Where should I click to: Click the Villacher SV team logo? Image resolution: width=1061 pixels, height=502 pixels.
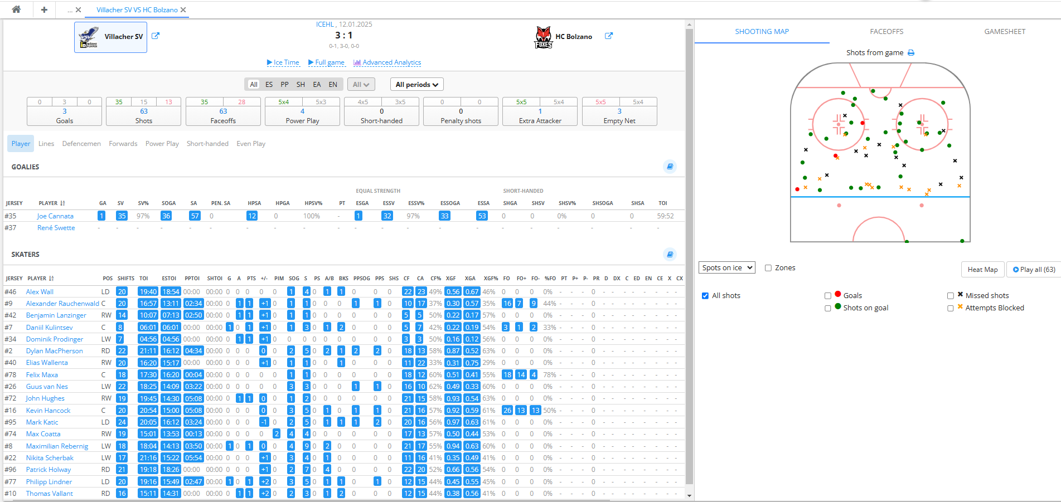pyautogui.click(x=89, y=37)
